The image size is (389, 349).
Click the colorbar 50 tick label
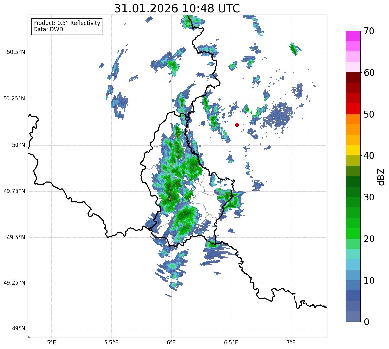point(369,114)
